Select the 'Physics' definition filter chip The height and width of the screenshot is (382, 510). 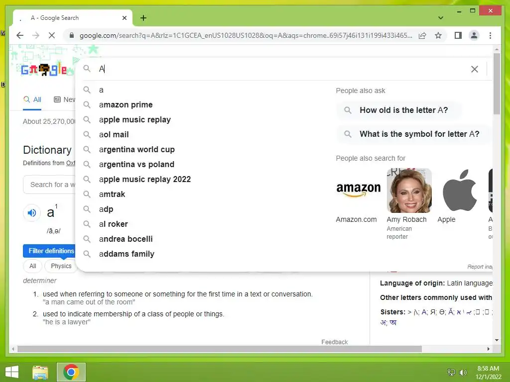pos(61,266)
